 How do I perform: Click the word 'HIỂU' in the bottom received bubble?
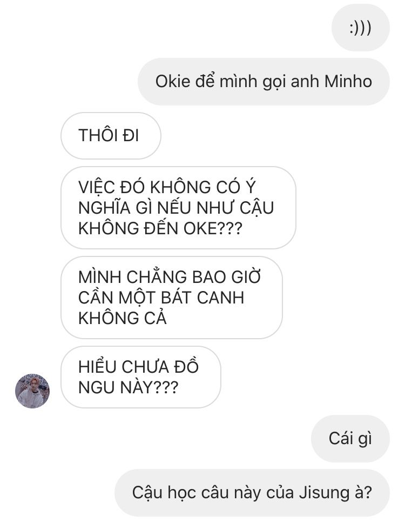point(97,367)
